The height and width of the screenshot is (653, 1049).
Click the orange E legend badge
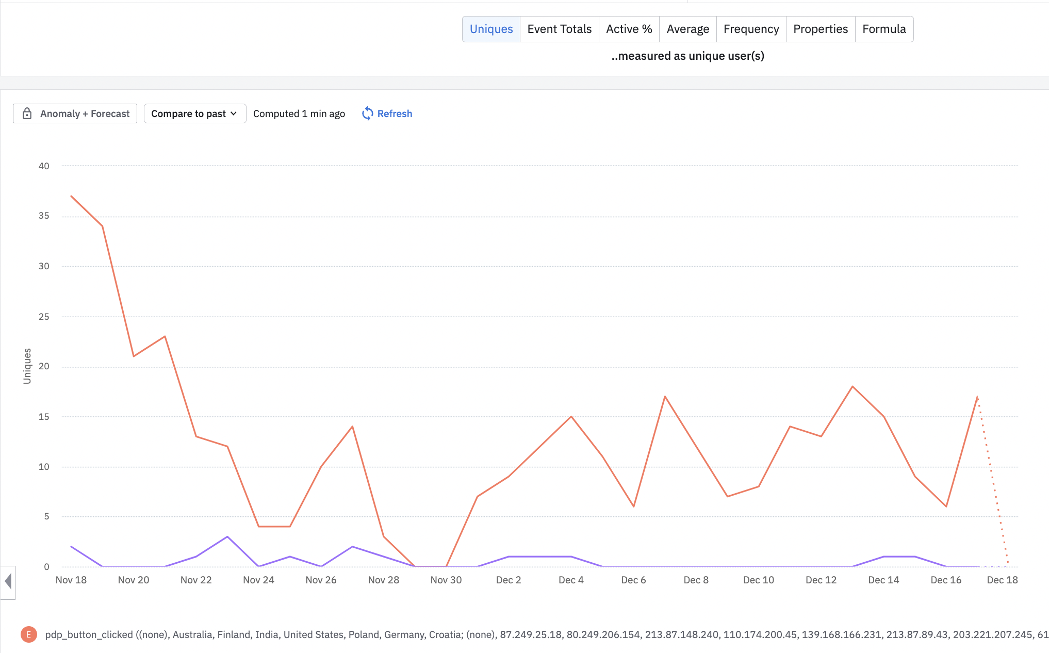pyautogui.click(x=28, y=634)
